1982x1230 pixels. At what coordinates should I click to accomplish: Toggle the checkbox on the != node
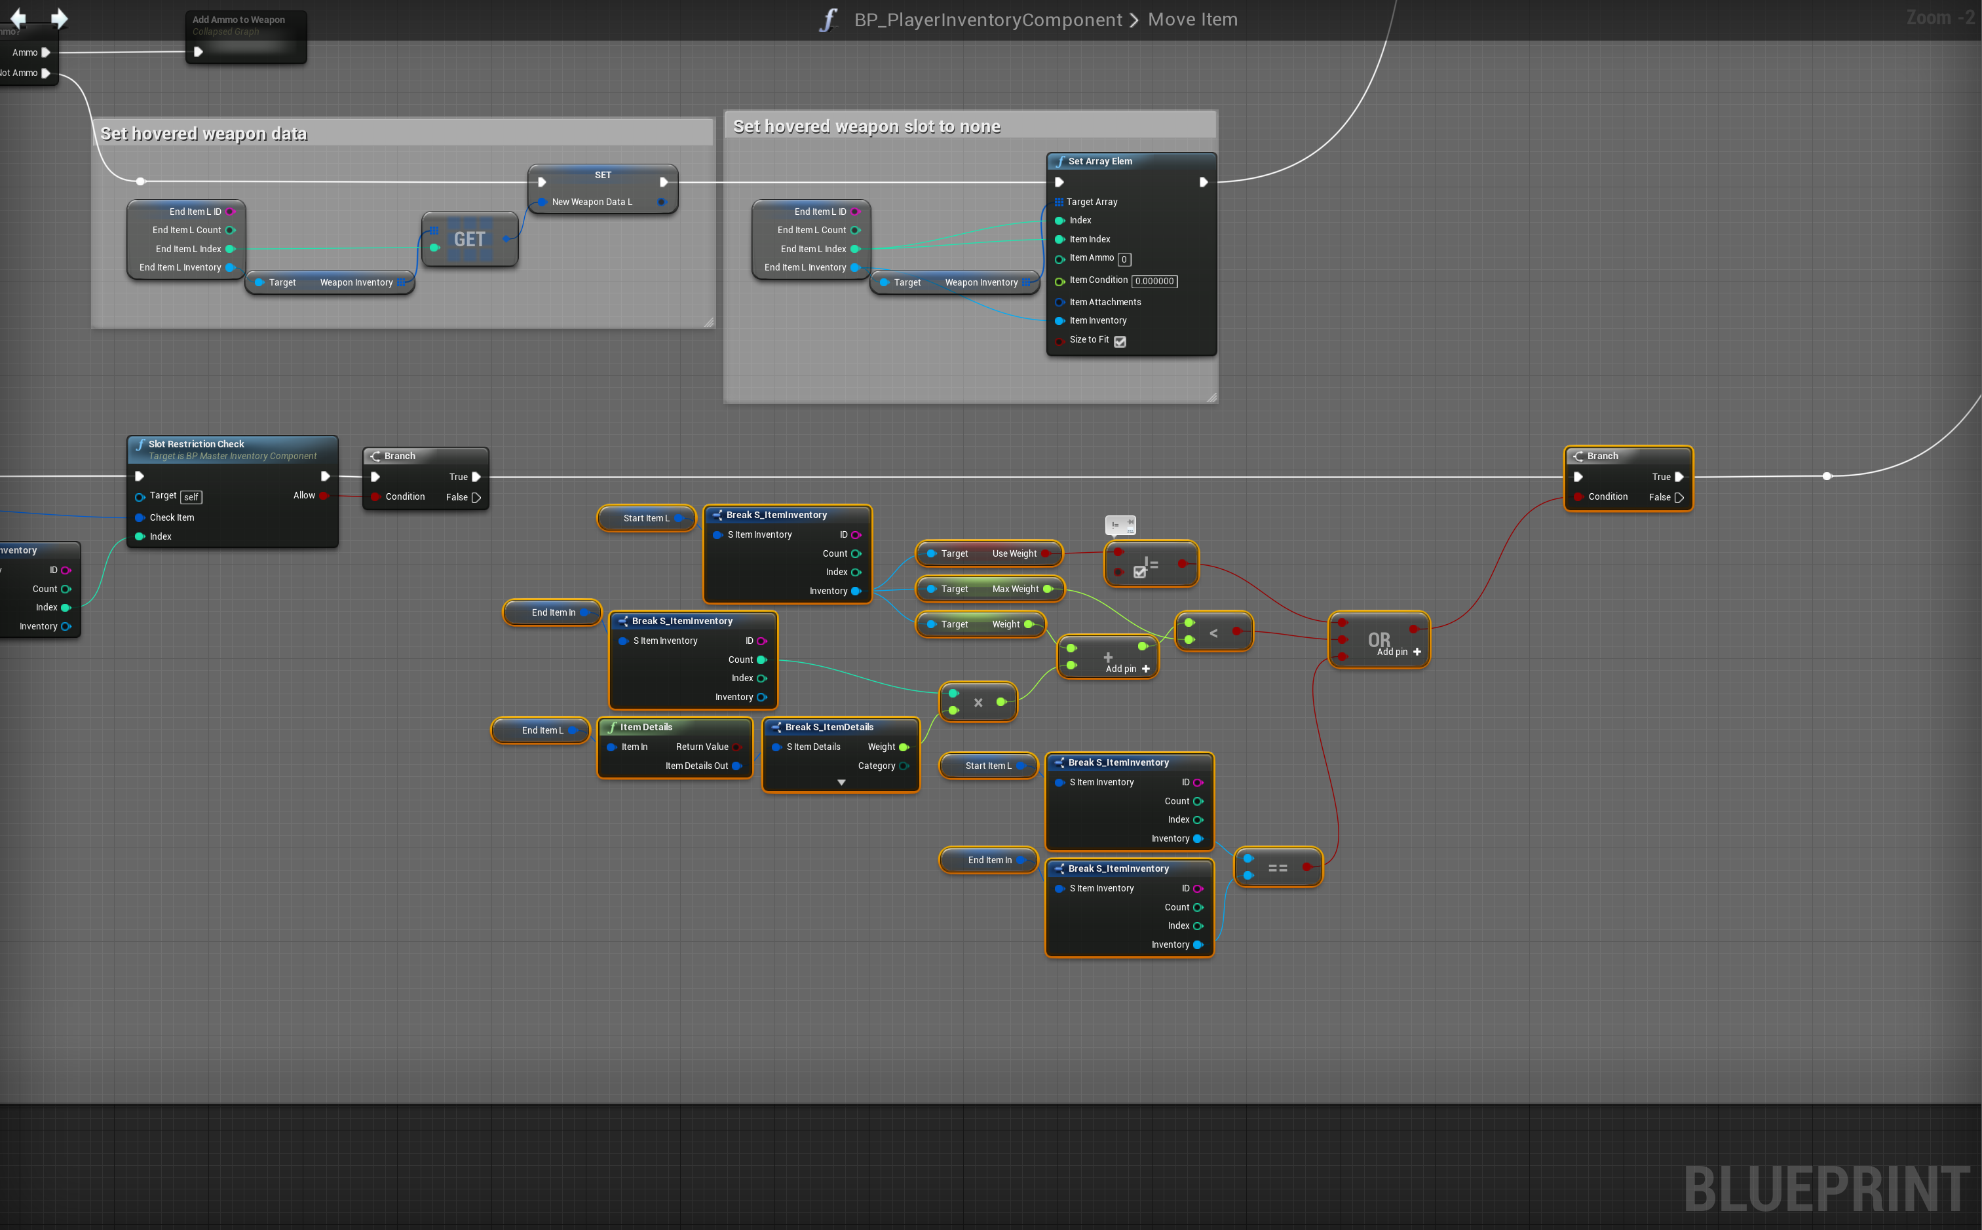coord(1139,572)
